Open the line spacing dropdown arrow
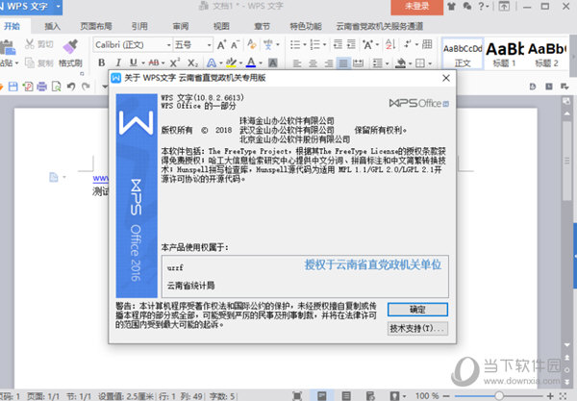Image resolution: width=577 pixels, height=401 pixels. pyautogui.click(x=388, y=63)
